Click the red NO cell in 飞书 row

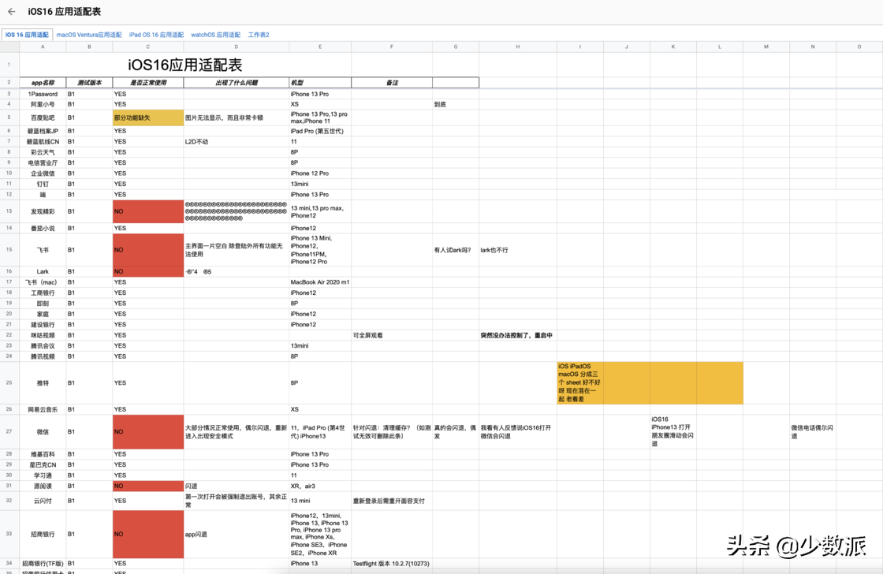tap(148, 250)
